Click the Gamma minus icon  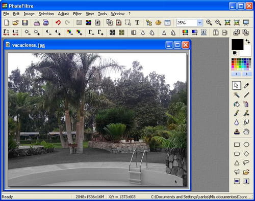[x=91, y=32]
